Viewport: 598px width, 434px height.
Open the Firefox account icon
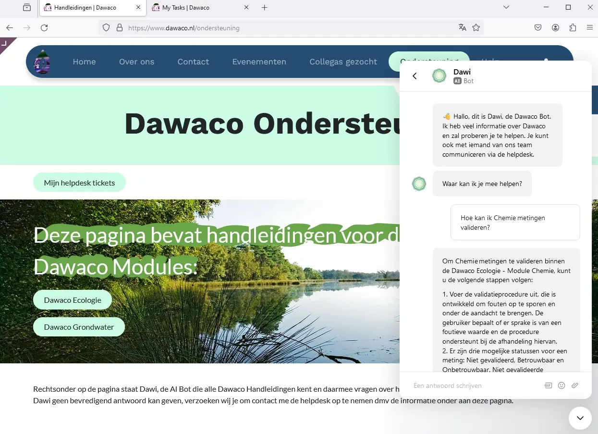pos(555,28)
